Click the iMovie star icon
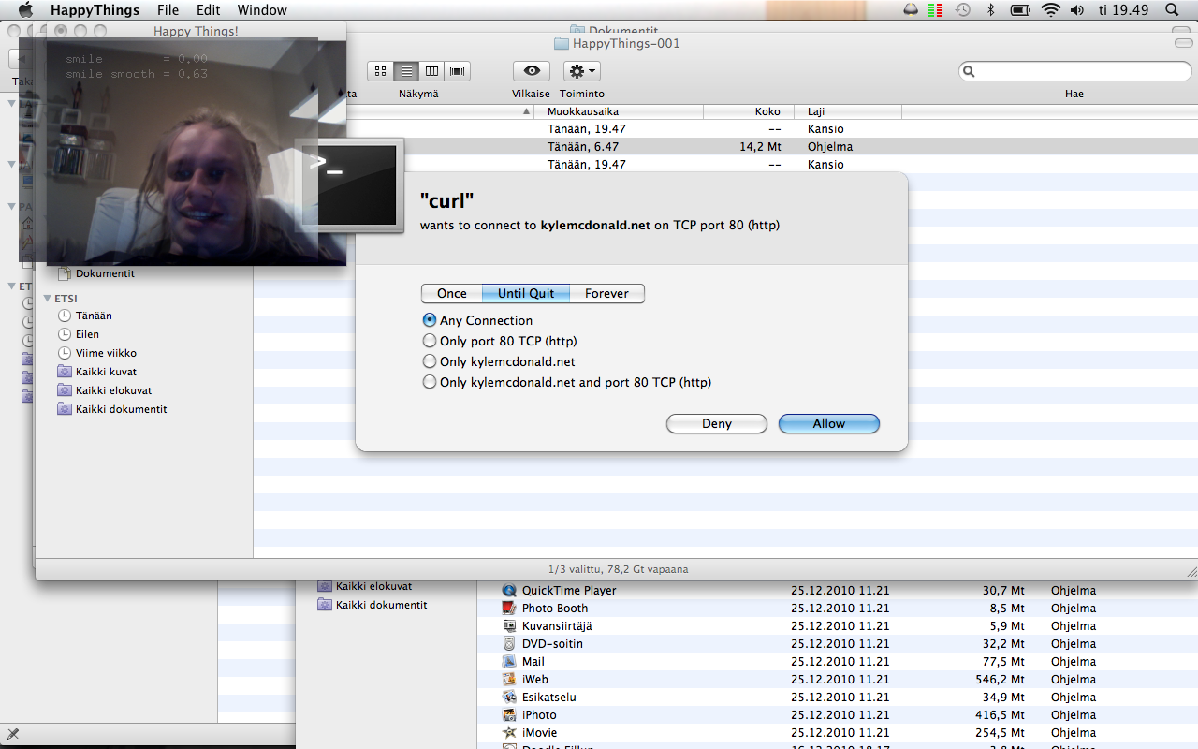This screenshot has height=749, width=1198. [x=509, y=733]
